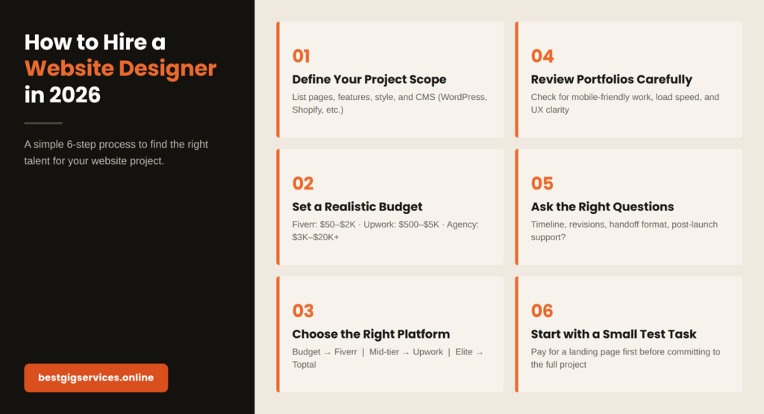Click step number 02
This screenshot has width=764, height=414.
point(303,184)
